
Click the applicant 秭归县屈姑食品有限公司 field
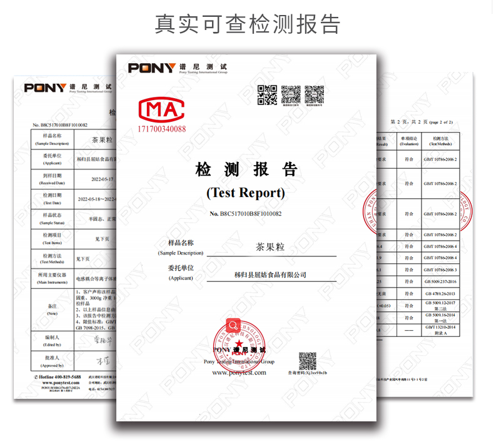click(x=270, y=274)
